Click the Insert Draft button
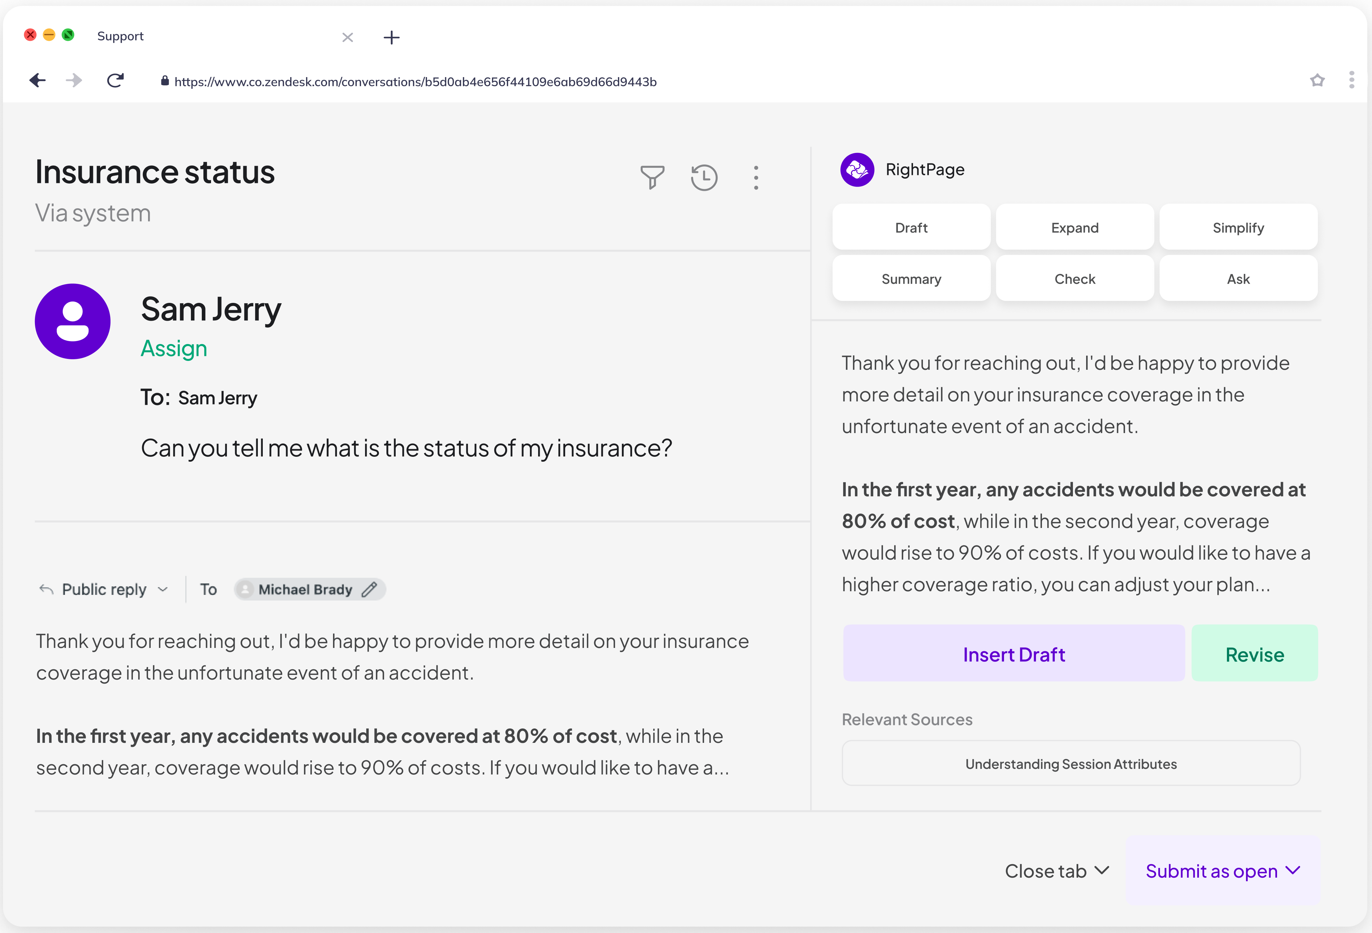1372x933 pixels. pyautogui.click(x=1014, y=654)
